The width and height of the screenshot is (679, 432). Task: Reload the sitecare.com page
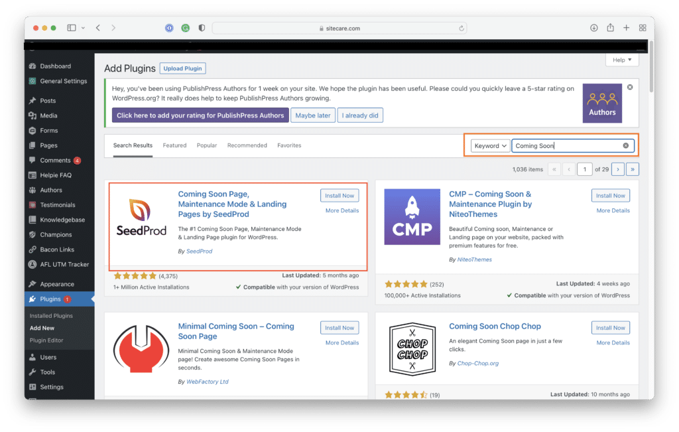coord(462,28)
